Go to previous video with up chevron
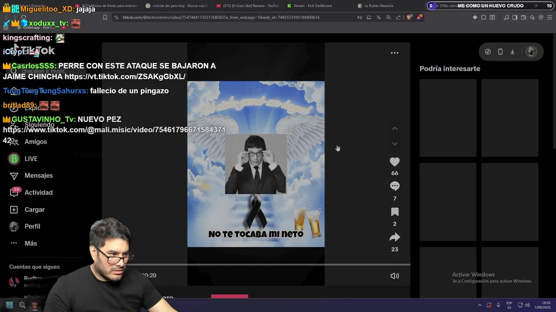Viewport: 556px width, 312px height. click(394, 129)
